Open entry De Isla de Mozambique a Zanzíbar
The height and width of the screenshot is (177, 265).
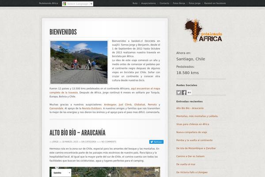point(196,148)
